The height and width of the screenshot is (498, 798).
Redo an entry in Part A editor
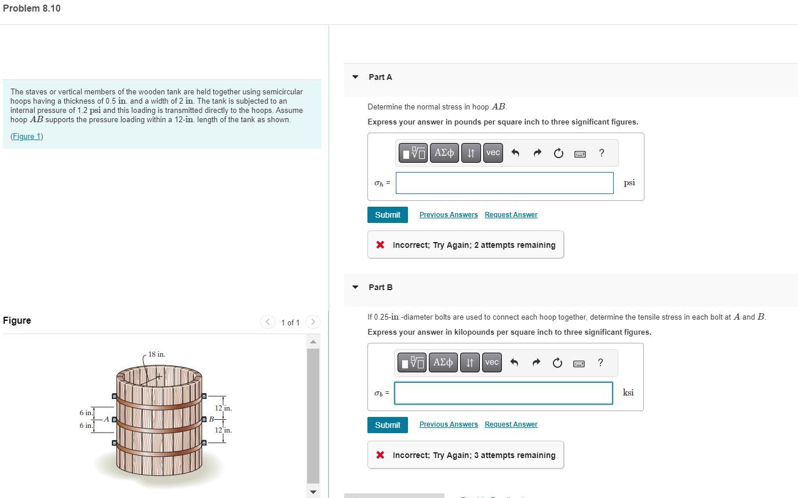coord(537,152)
